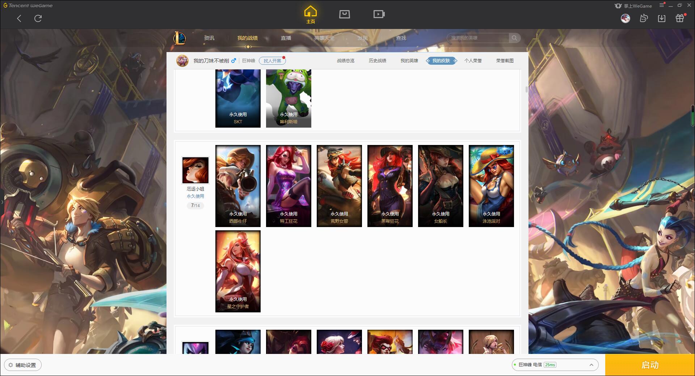Open the downloads manager icon

[x=662, y=18]
